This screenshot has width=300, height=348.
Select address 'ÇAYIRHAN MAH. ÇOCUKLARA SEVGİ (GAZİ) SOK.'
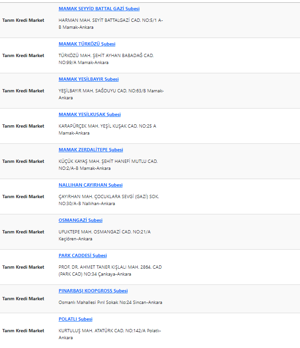pos(109,197)
